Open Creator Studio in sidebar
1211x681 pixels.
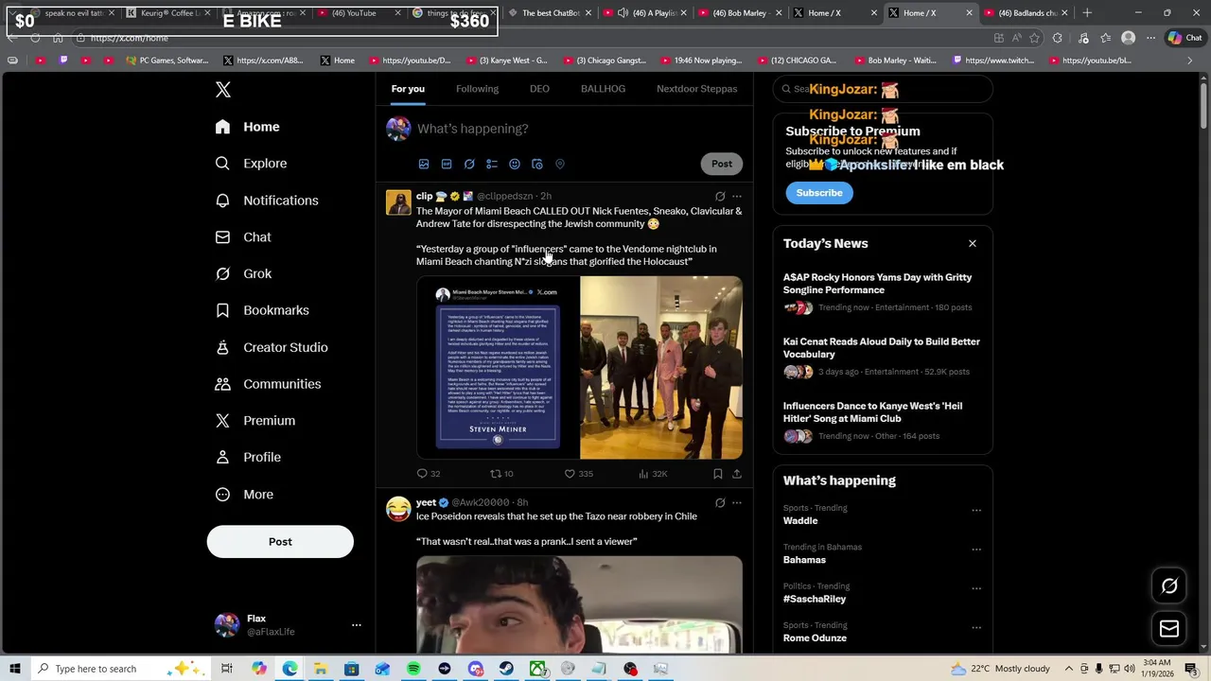[x=272, y=347]
